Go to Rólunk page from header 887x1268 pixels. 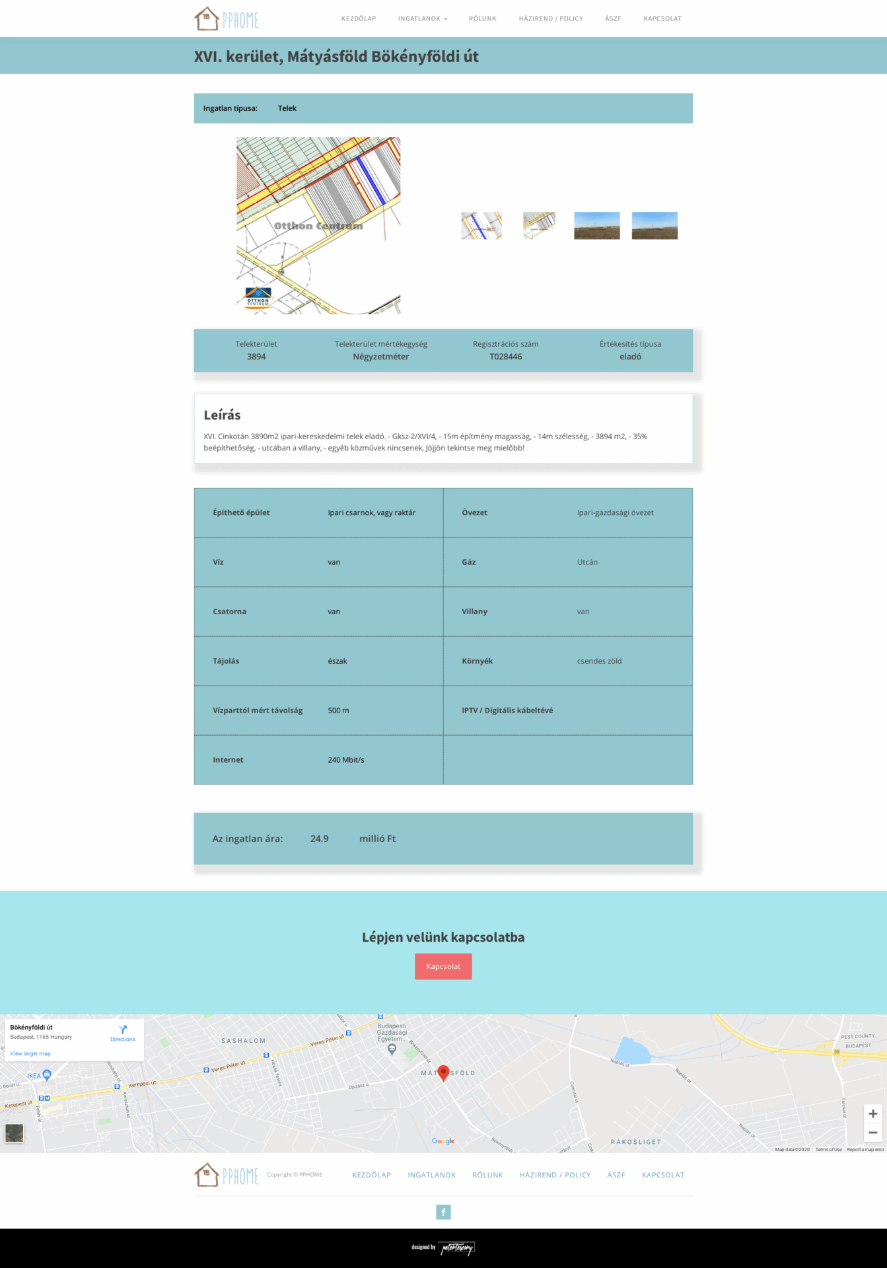[x=483, y=18]
